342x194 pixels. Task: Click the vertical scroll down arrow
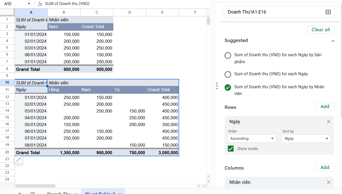(x=208, y=181)
